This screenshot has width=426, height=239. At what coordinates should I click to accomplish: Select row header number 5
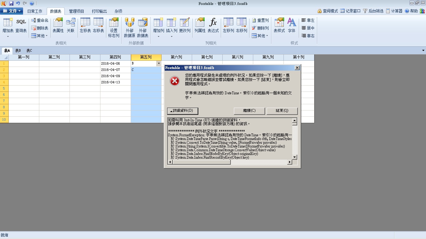coord(4,88)
